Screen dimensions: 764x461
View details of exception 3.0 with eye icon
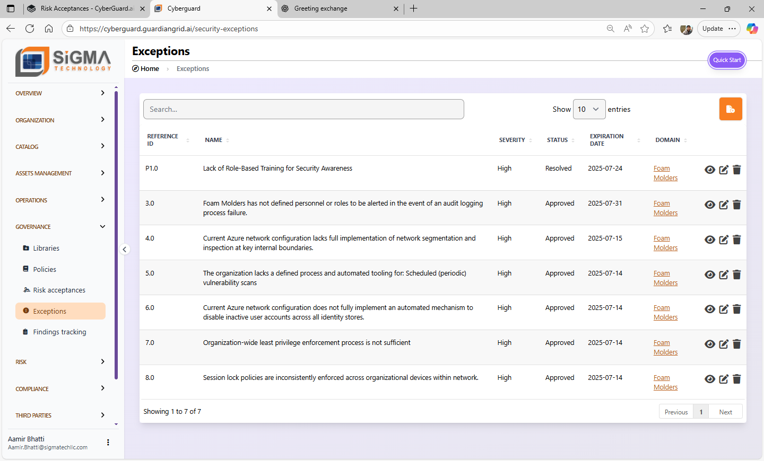click(x=709, y=205)
